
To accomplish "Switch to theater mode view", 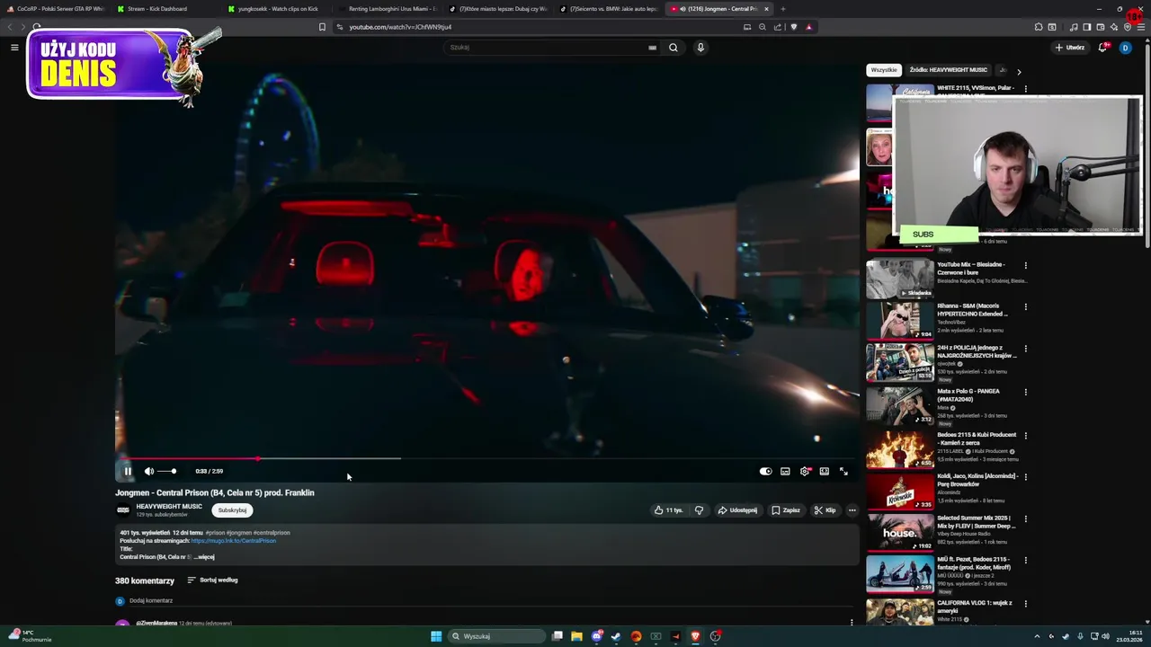I will pyautogui.click(x=824, y=471).
